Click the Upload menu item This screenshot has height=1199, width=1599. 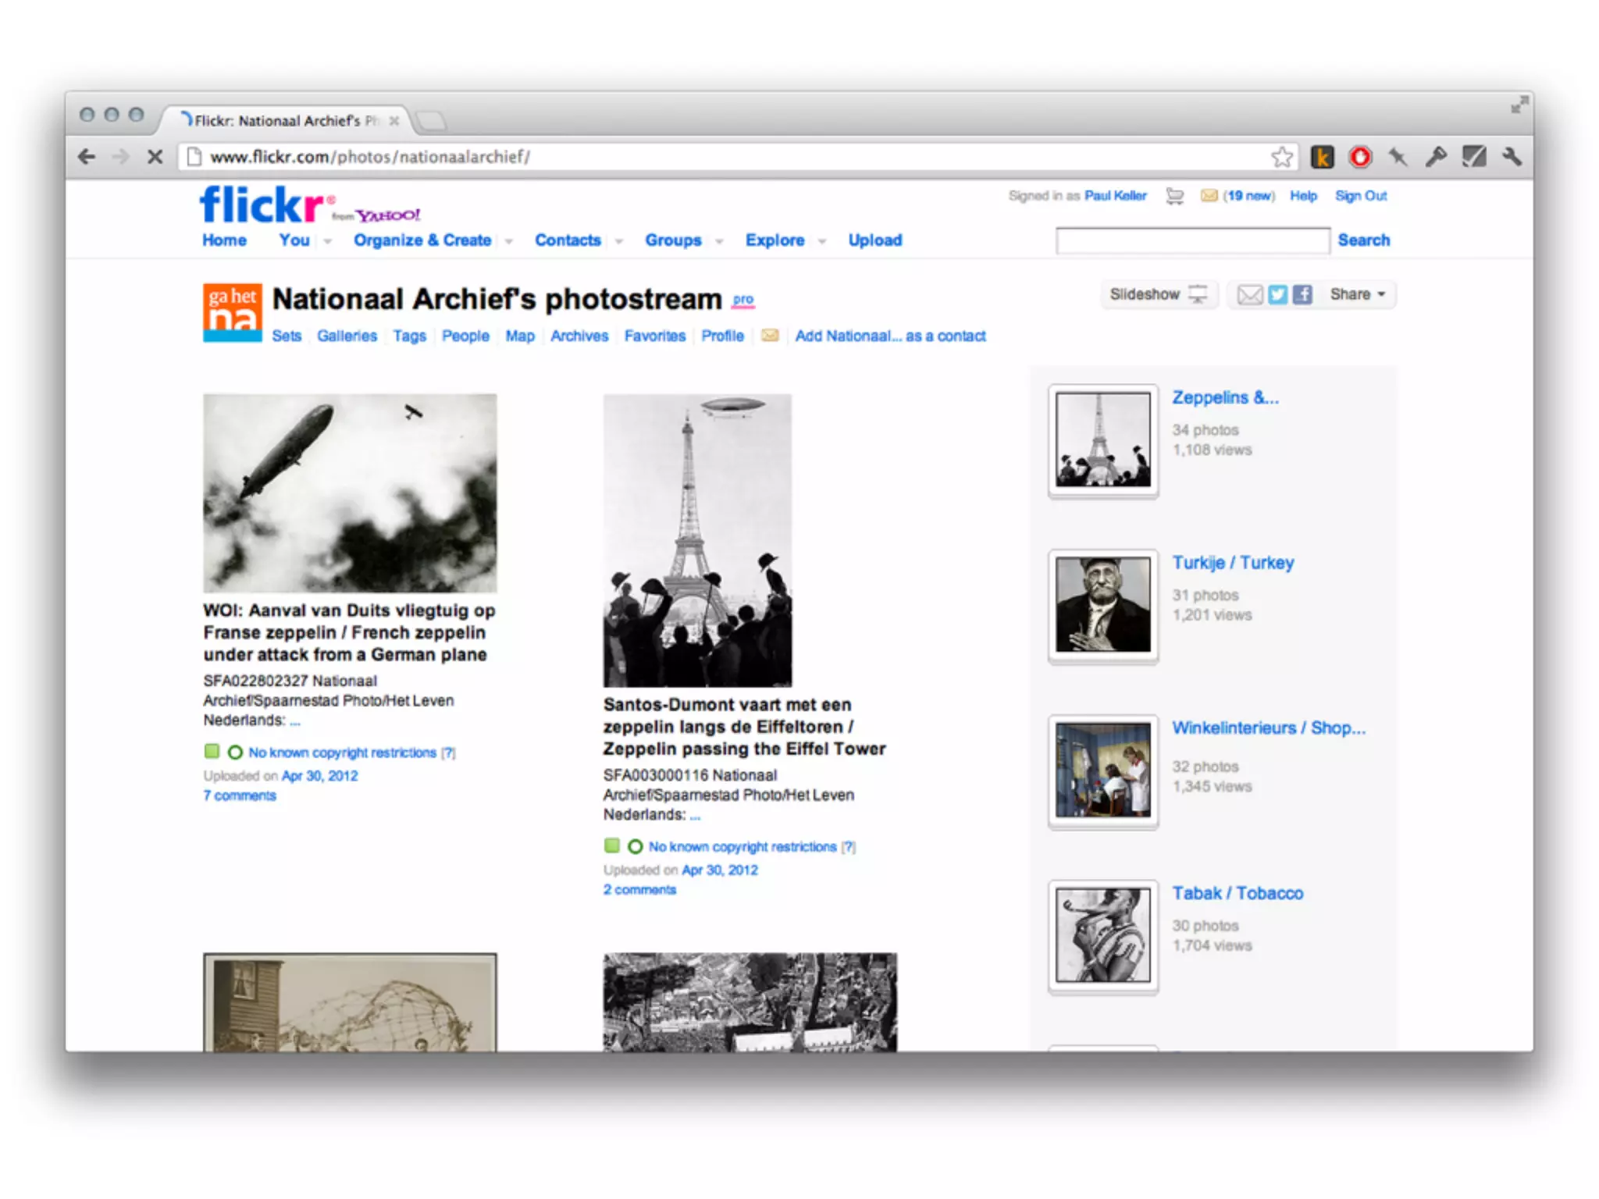874,240
